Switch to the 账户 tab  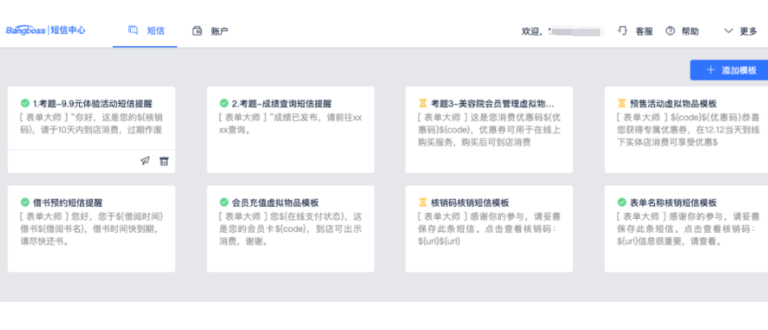coord(210,31)
